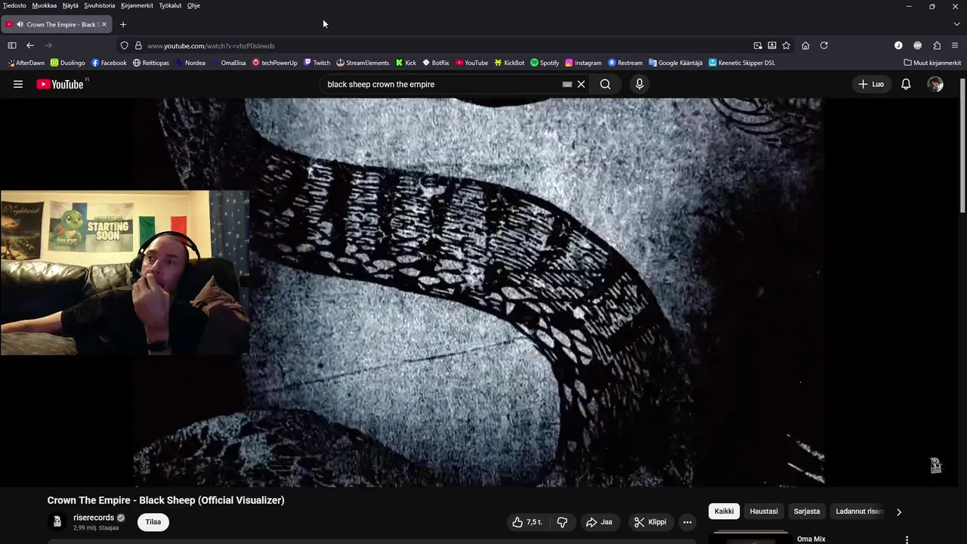Image resolution: width=967 pixels, height=544 pixels.
Task: Select the Haustasi filter chip
Action: tap(764, 512)
